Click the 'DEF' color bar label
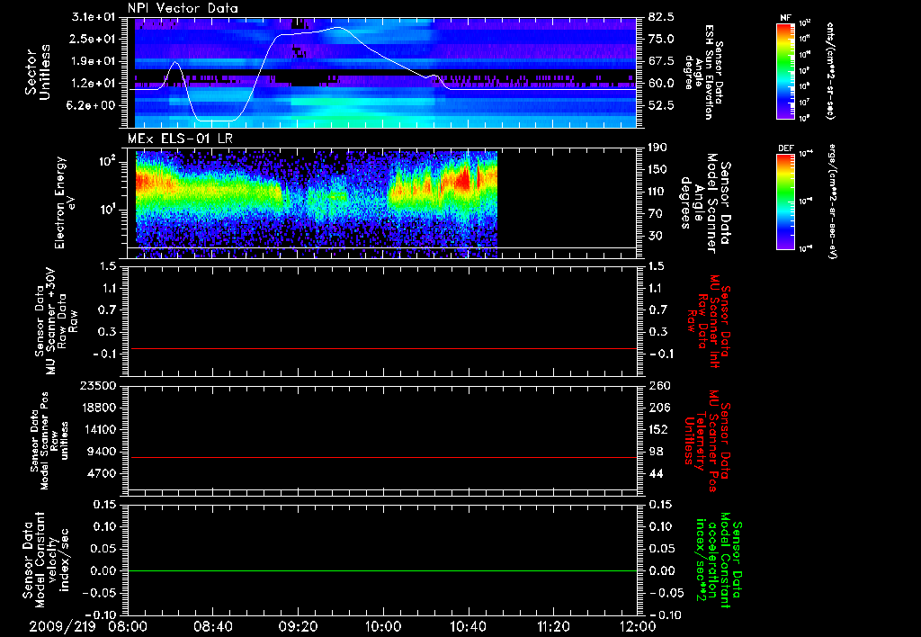Screen dimensions: 921x637 [x=786, y=148]
